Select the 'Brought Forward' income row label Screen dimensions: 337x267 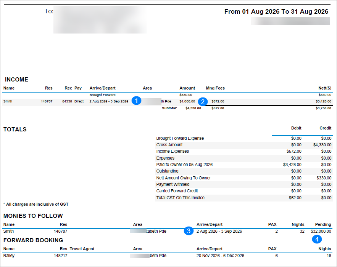tap(103, 95)
